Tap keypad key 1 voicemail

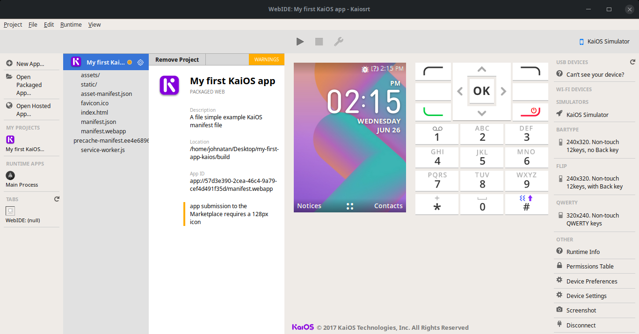[x=437, y=134]
